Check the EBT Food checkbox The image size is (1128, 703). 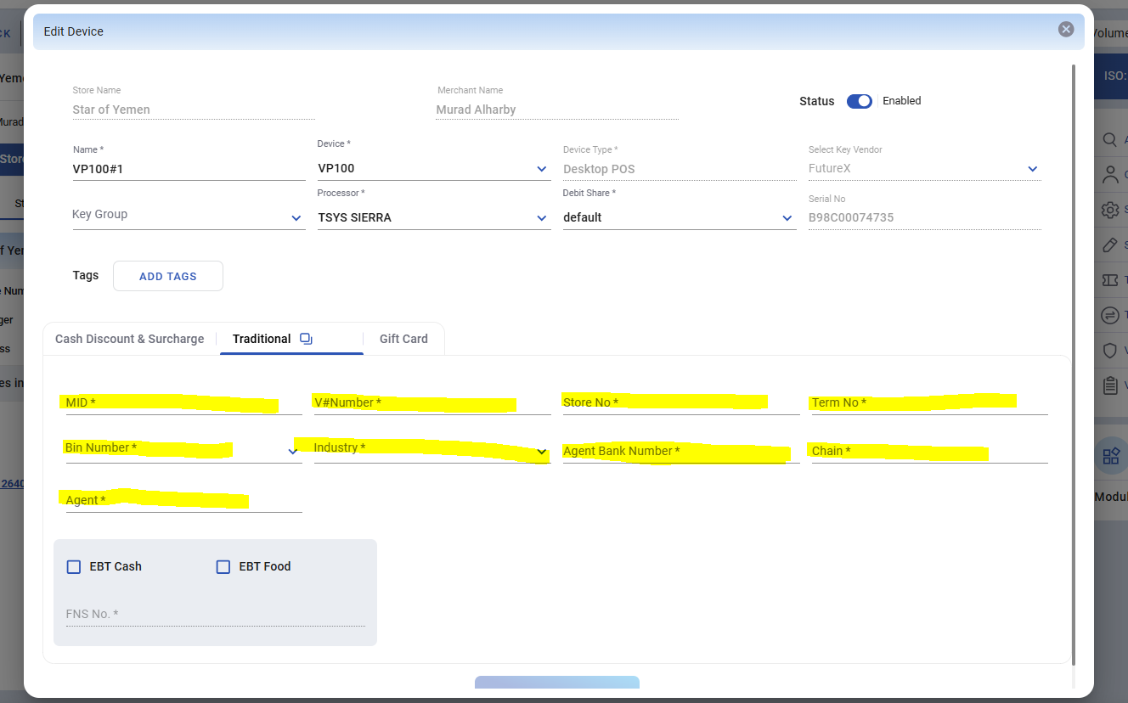click(223, 566)
